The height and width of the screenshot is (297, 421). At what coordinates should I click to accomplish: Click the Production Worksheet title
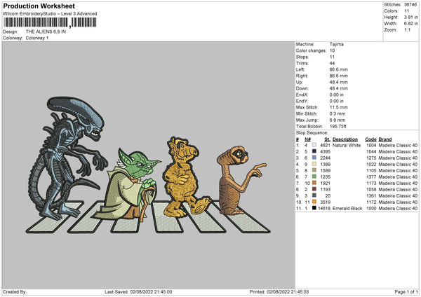[39, 6]
